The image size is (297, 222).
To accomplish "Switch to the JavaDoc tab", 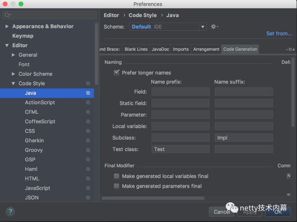I will click(x=160, y=49).
